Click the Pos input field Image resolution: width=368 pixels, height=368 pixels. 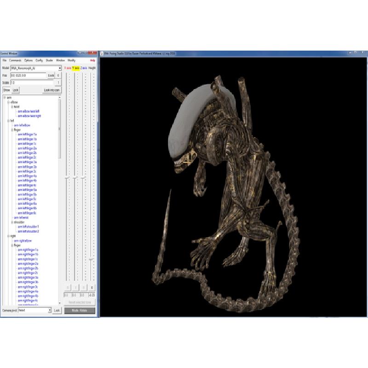(28, 75)
